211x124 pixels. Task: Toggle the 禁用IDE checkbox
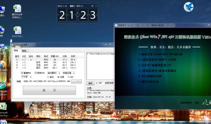(36, 73)
